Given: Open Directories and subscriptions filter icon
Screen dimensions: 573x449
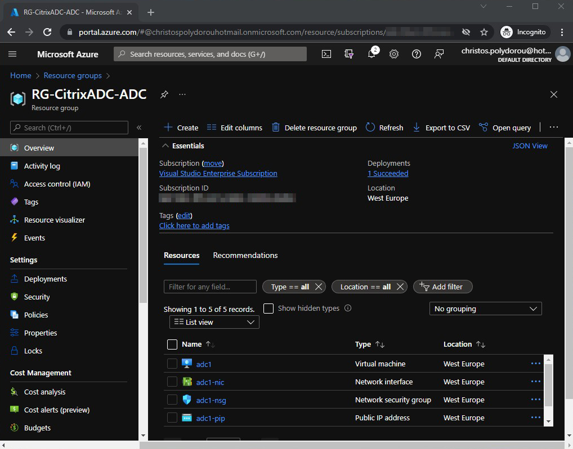Looking at the screenshot, I should [349, 54].
